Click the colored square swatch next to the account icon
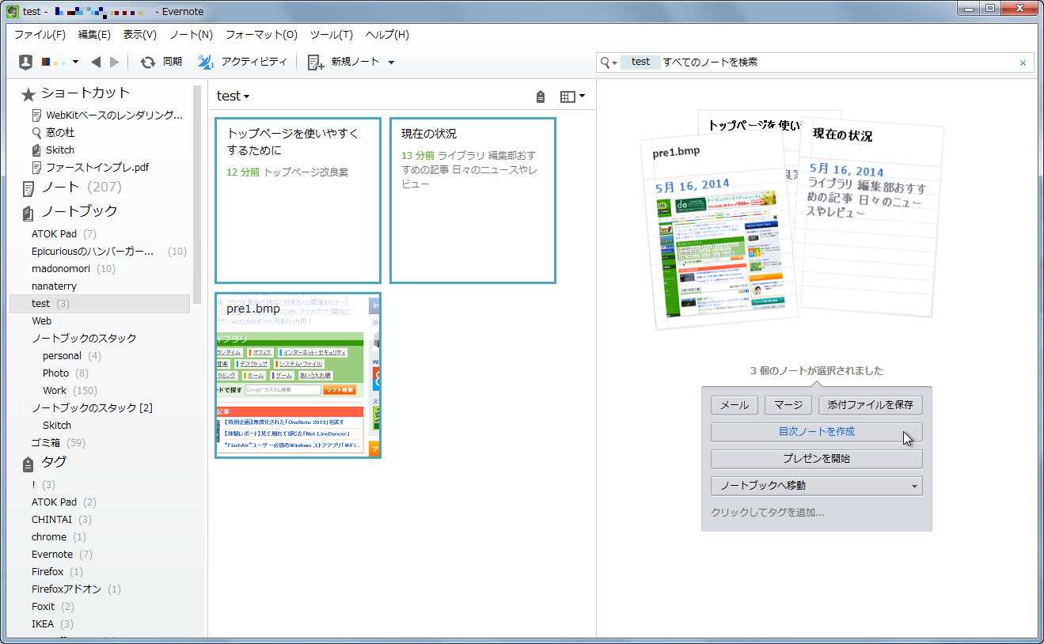 pyautogui.click(x=46, y=62)
